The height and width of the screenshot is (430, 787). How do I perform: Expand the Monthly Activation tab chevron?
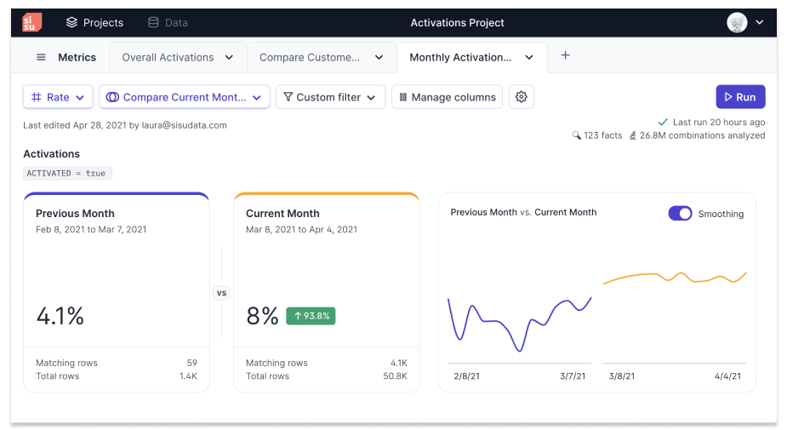(529, 58)
